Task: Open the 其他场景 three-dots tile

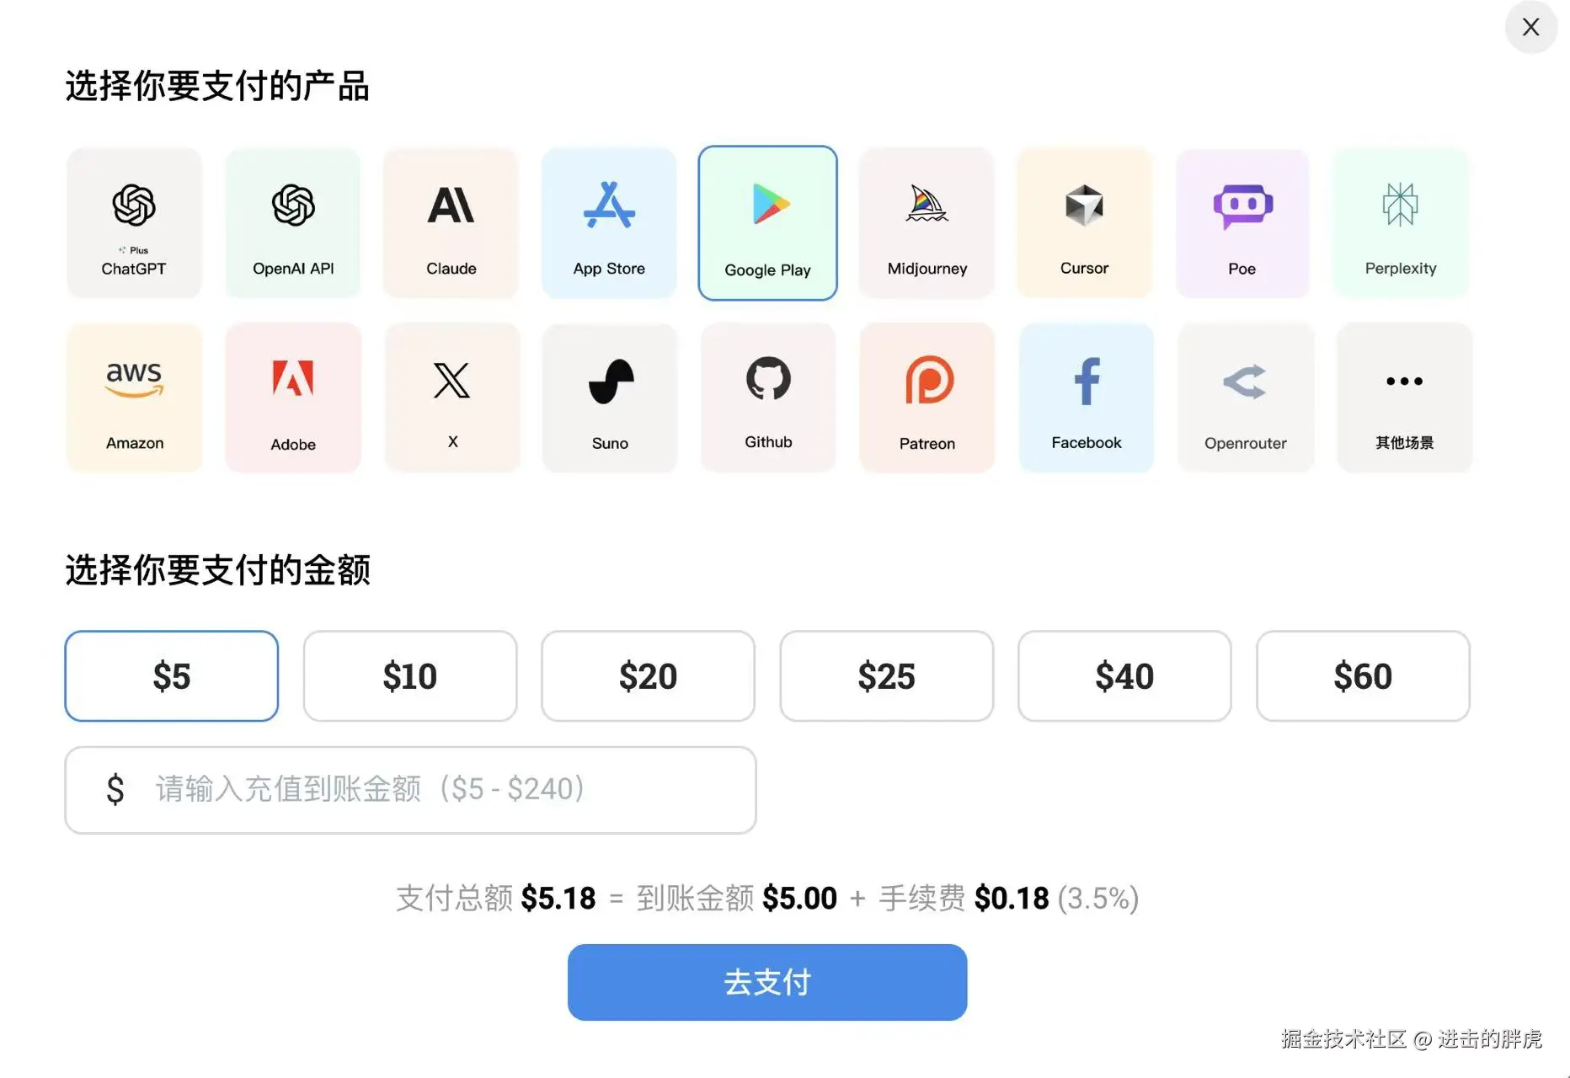Action: tap(1404, 398)
